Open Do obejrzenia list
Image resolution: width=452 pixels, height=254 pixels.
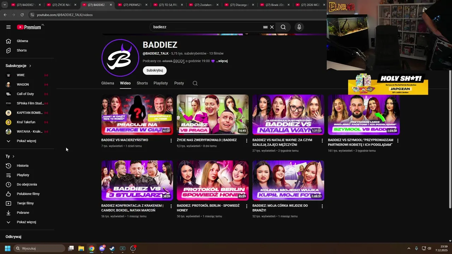tap(27, 185)
